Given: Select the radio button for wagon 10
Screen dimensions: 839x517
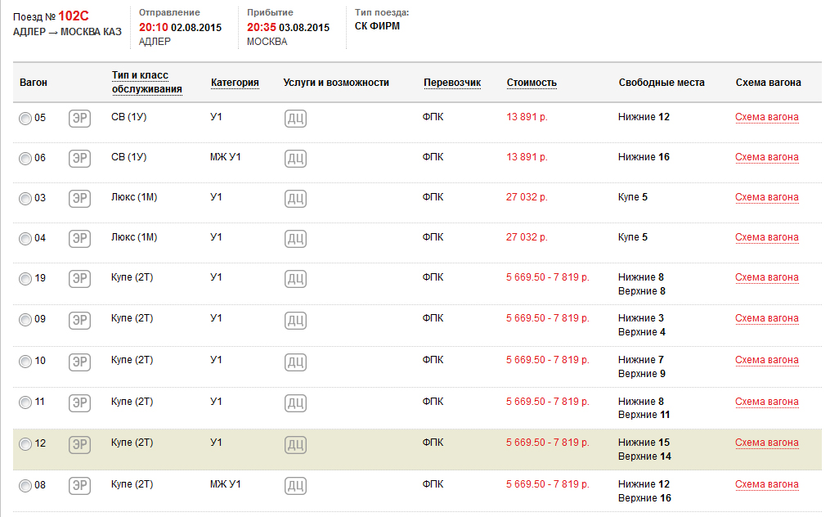Looking at the screenshot, I should point(25,362).
